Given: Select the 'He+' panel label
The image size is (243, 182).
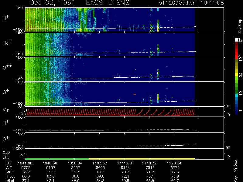Looking at the screenshot, I should (x=7, y=42).
